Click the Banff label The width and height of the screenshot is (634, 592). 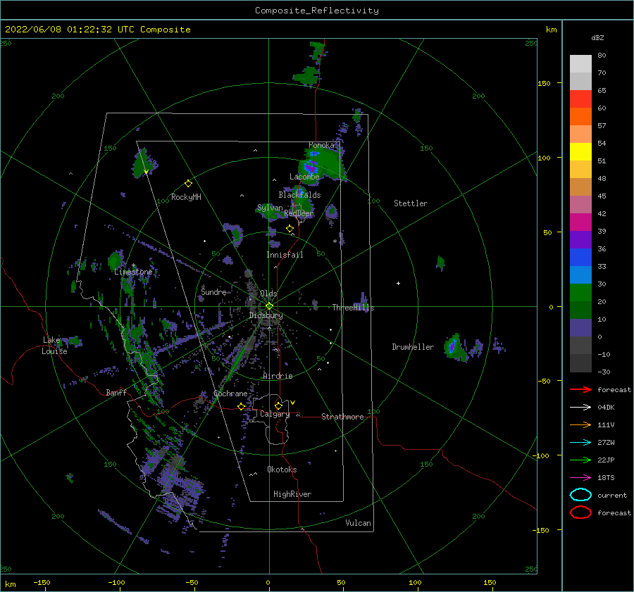pyautogui.click(x=116, y=392)
